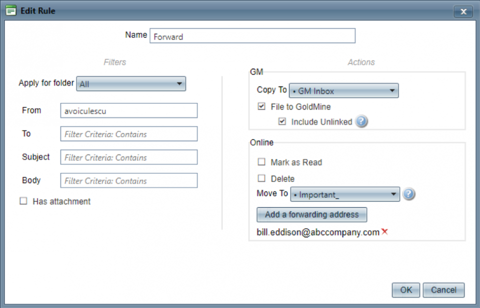Cancel editing the rule
The width and height of the screenshot is (480, 308).
point(443,290)
